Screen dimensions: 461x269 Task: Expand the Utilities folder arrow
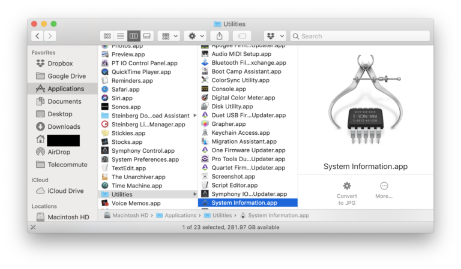click(194, 194)
